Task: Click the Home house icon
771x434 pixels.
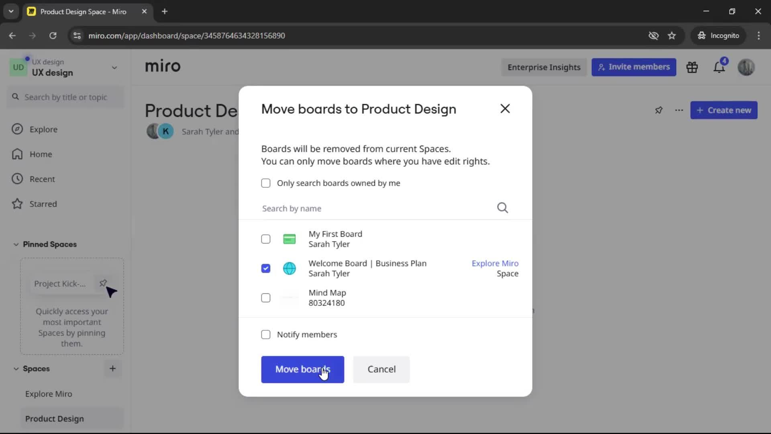Action: pos(17,154)
